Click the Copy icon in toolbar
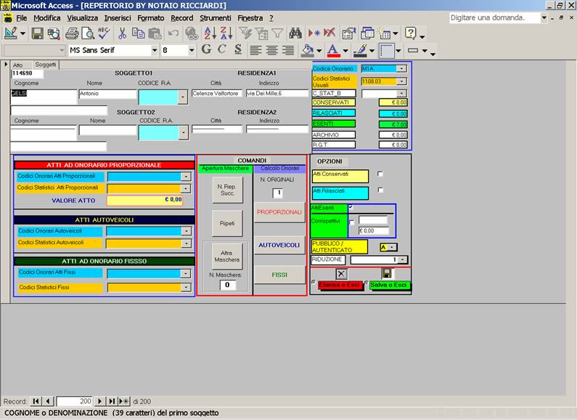Viewport: 577px width, 420px height. tap(139, 33)
